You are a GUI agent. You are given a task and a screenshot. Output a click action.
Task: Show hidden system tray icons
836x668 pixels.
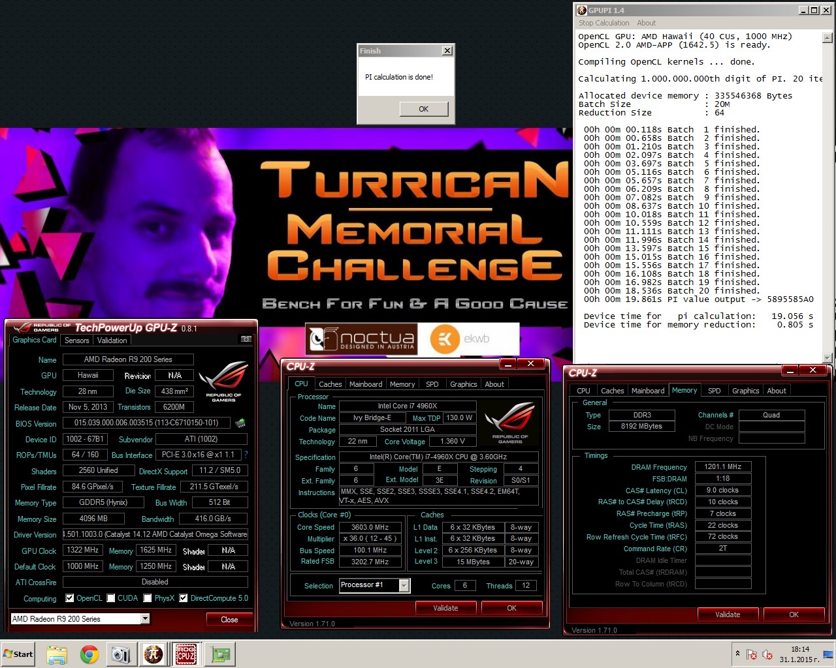point(737,654)
